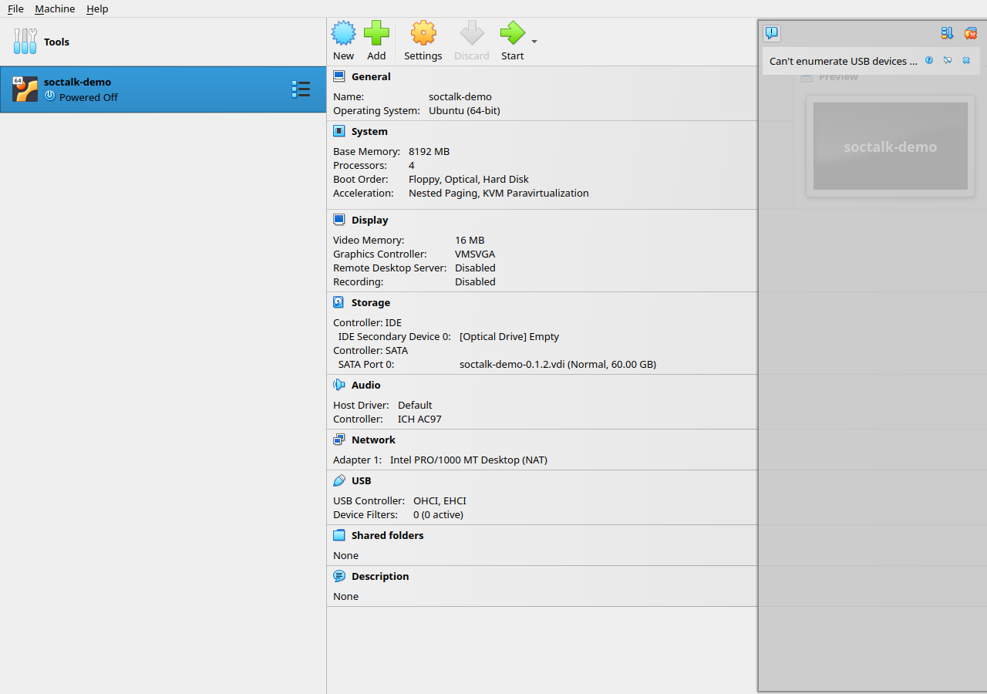Open the soctalk-demo machine tools menu
The image size is (987, 694).
301,89
